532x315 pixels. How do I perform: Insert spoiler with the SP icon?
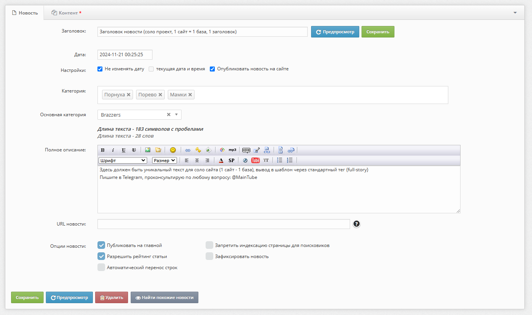[231, 160]
